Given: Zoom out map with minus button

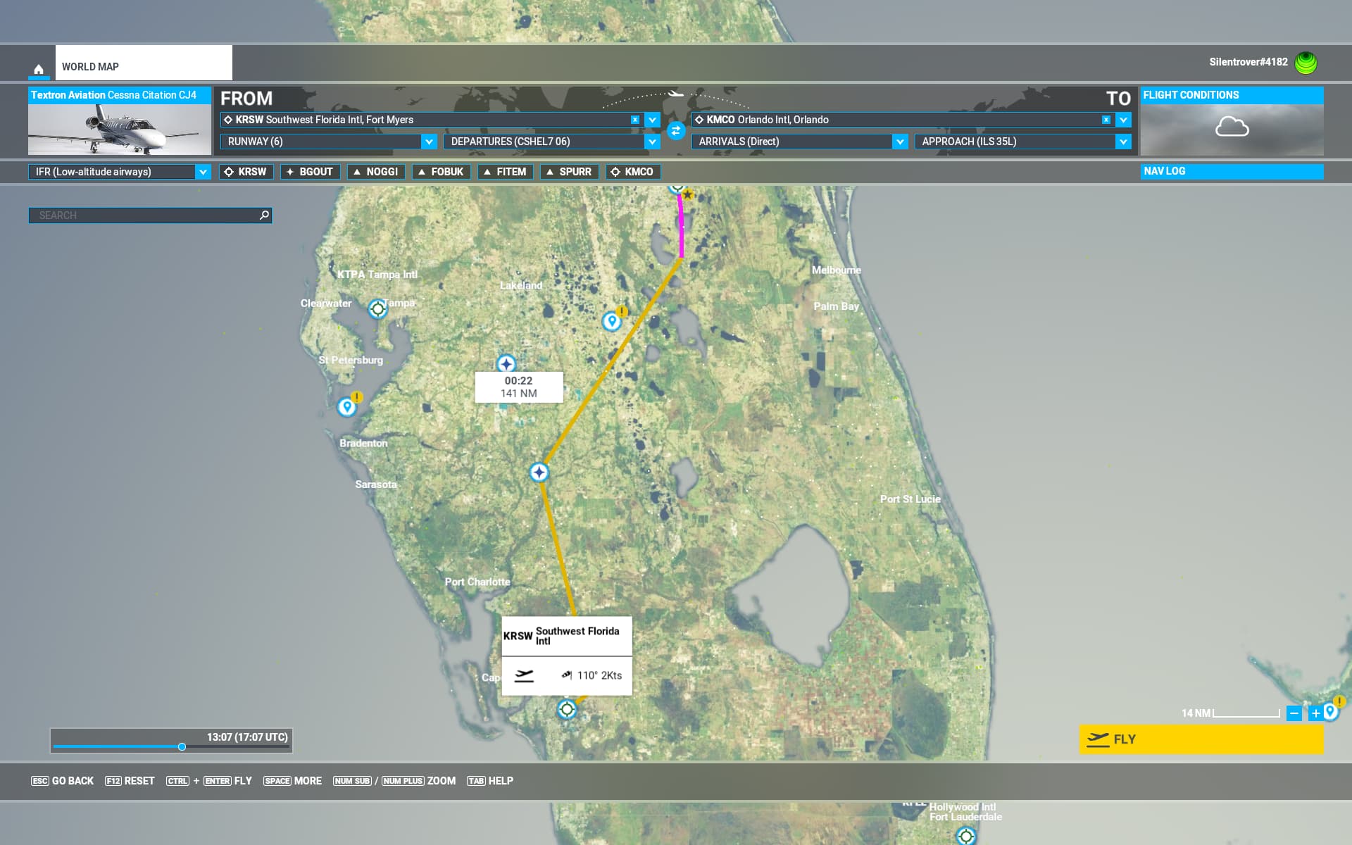Looking at the screenshot, I should [x=1294, y=713].
